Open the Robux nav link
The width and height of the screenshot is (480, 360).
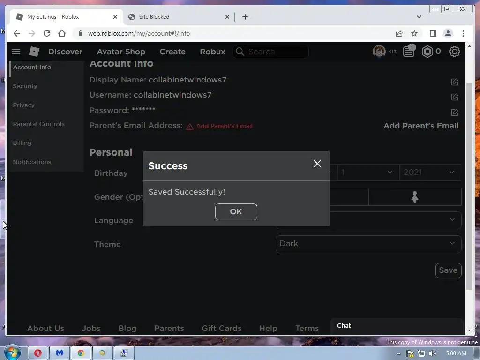(x=212, y=52)
